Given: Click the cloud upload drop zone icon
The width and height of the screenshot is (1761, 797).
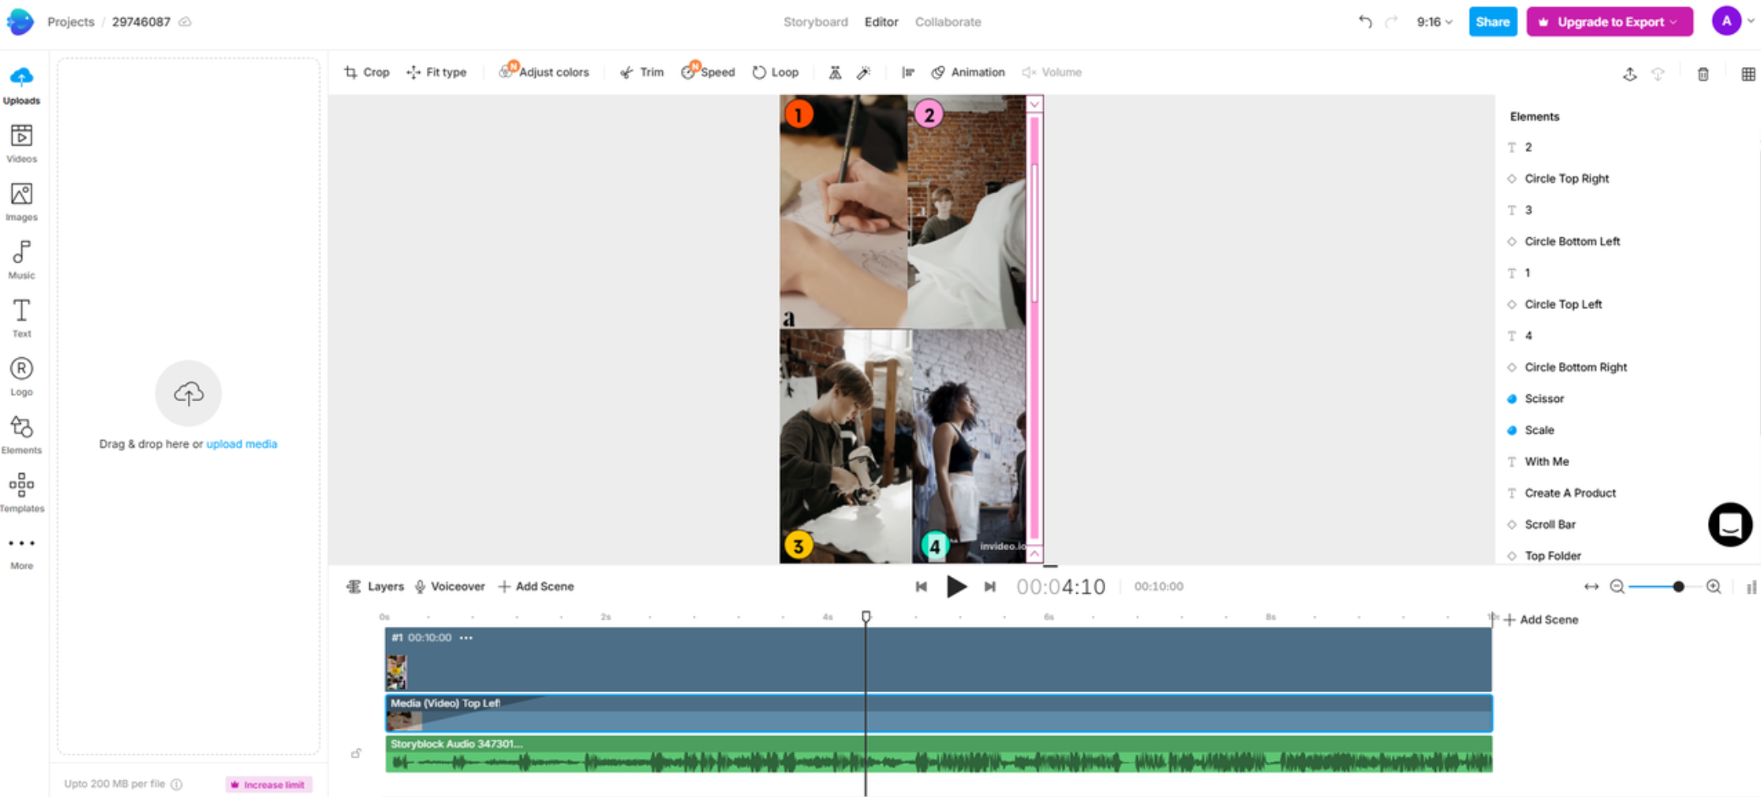Looking at the screenshot, I should coord(189,393).
